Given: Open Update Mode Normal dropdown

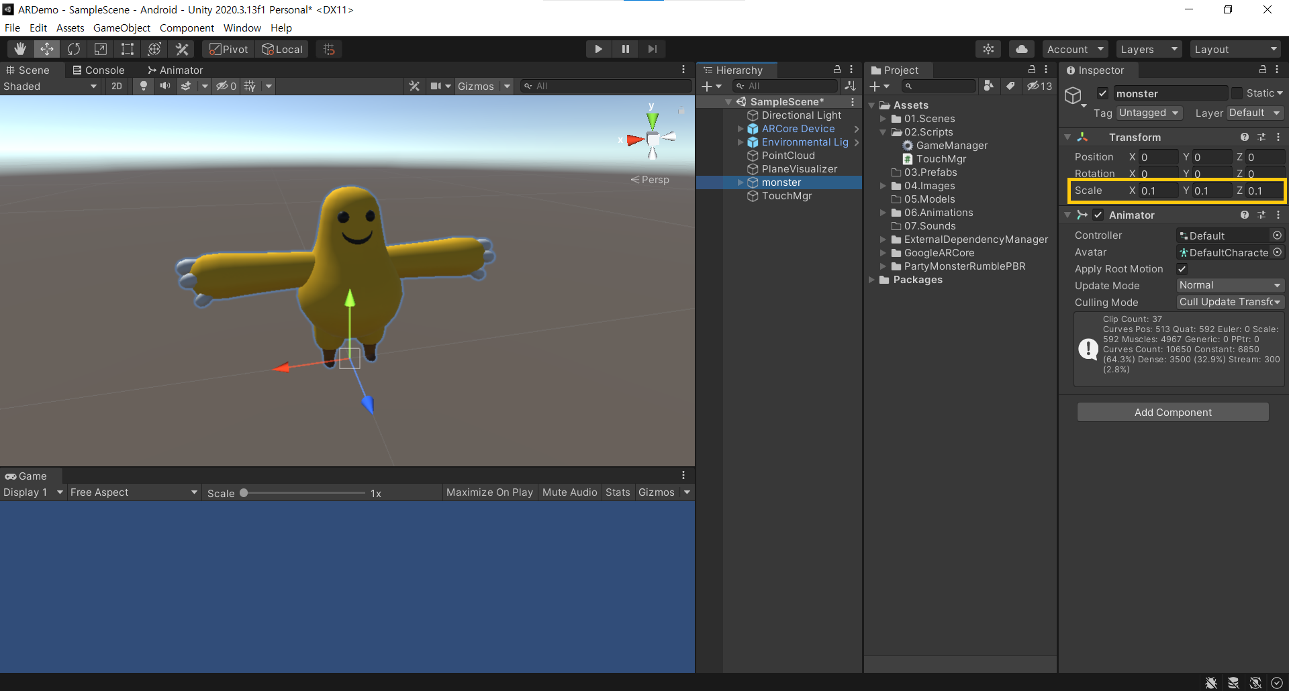Looking at the screenshot, I should (1230, 285).
